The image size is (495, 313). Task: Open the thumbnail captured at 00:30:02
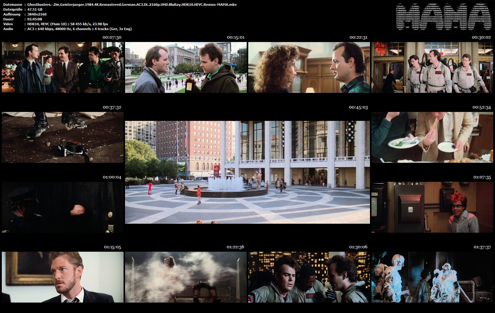432,67
